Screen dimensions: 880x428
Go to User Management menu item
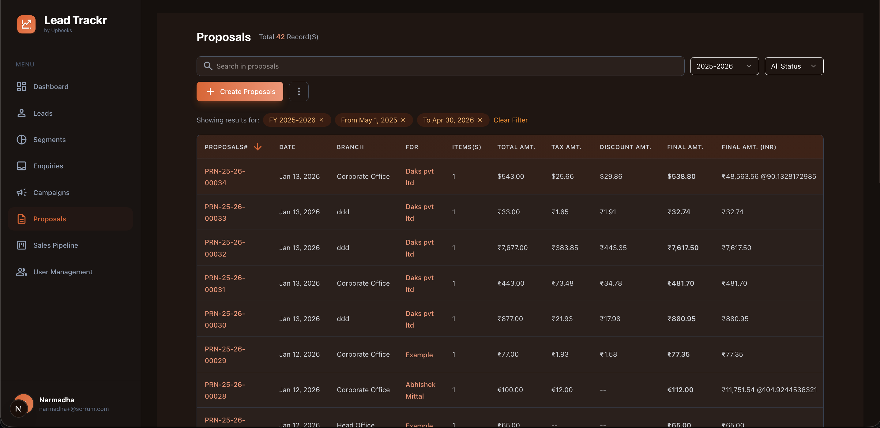[62, 272]
